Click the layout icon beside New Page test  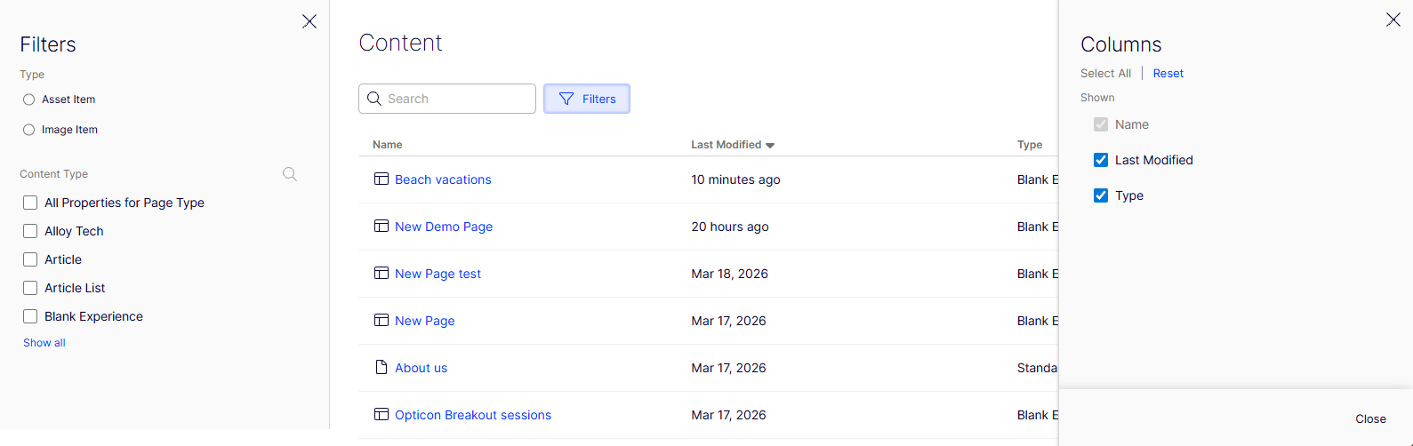tap(381, 274)
